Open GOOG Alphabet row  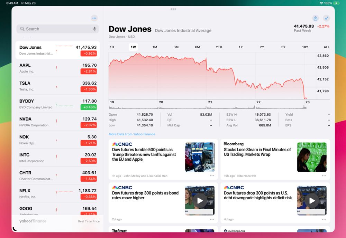pyautogui.click(x=57, y=209)
